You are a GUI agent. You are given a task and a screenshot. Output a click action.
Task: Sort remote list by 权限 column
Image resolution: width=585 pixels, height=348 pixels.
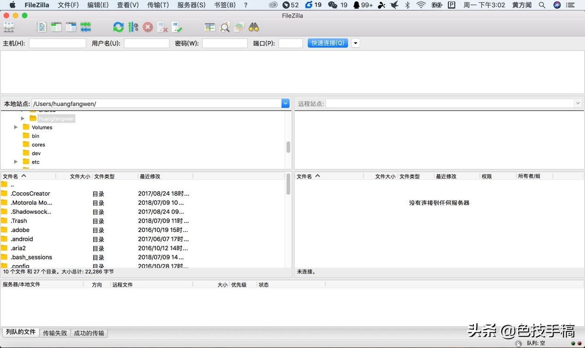(497, 176)
